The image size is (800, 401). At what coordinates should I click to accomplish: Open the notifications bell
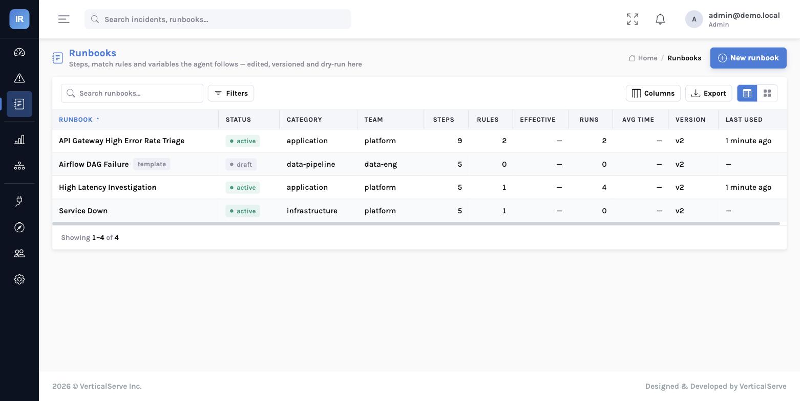[660, 19]
